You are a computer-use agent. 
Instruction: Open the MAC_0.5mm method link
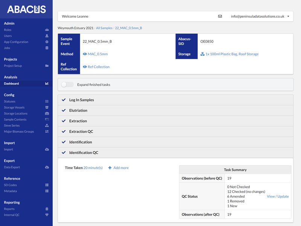click(97, 54)
